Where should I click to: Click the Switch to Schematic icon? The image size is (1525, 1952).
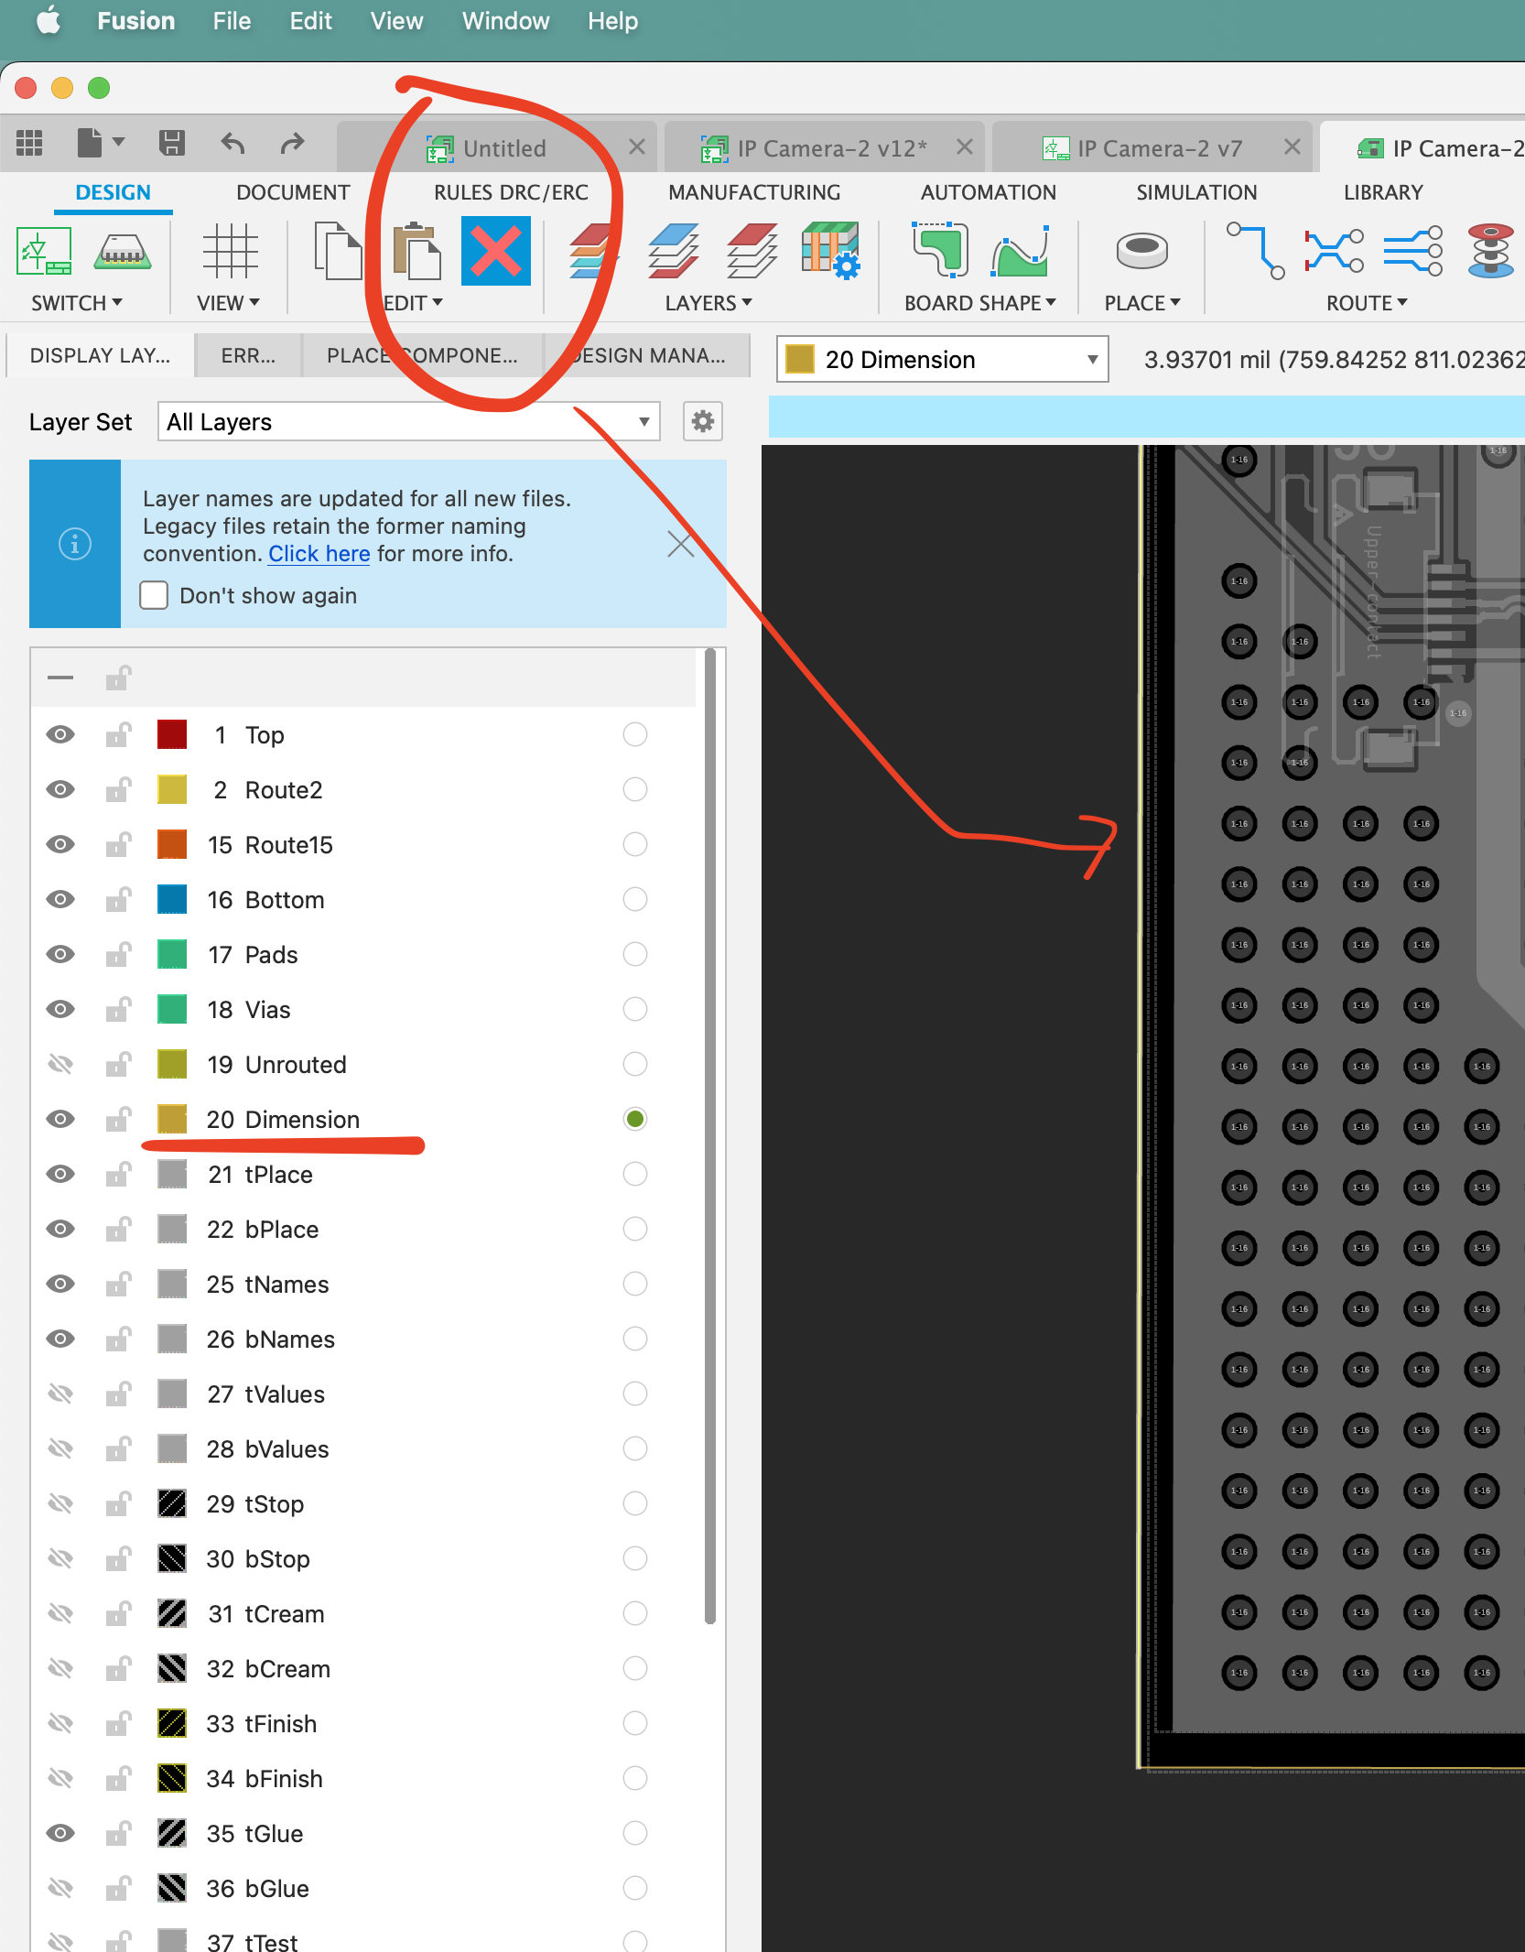[44, 250]
